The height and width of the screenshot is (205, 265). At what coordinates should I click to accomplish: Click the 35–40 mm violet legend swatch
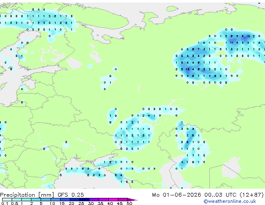click(103, 200)
